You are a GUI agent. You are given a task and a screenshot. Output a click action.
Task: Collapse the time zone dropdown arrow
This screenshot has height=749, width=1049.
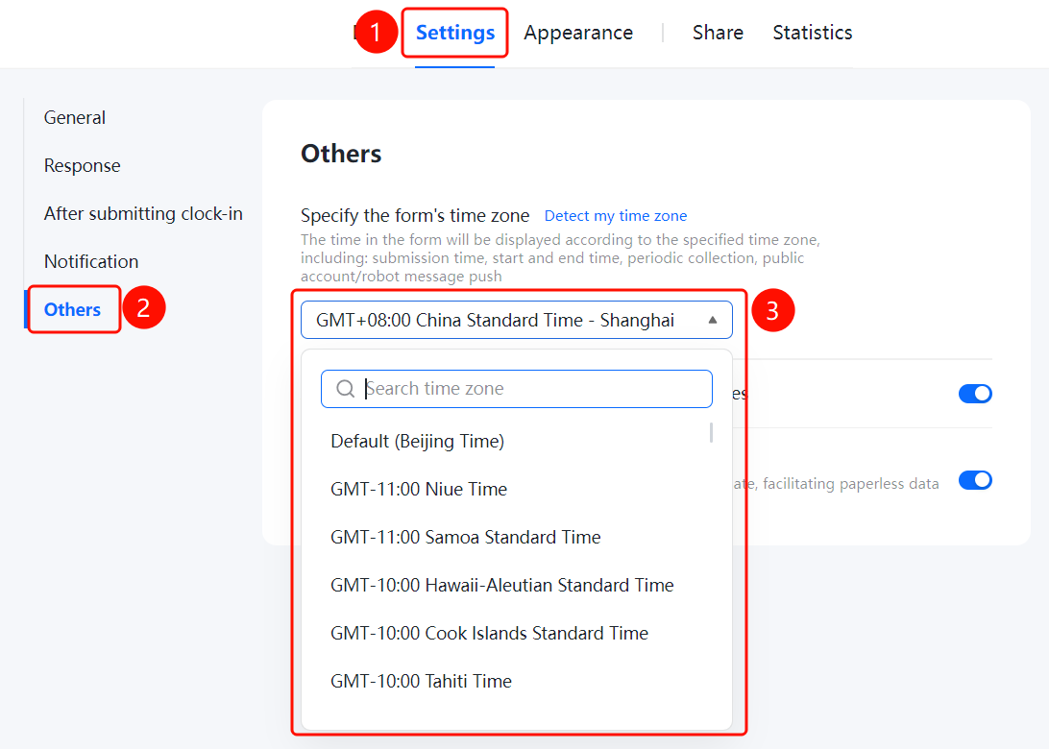click(713, 321)
